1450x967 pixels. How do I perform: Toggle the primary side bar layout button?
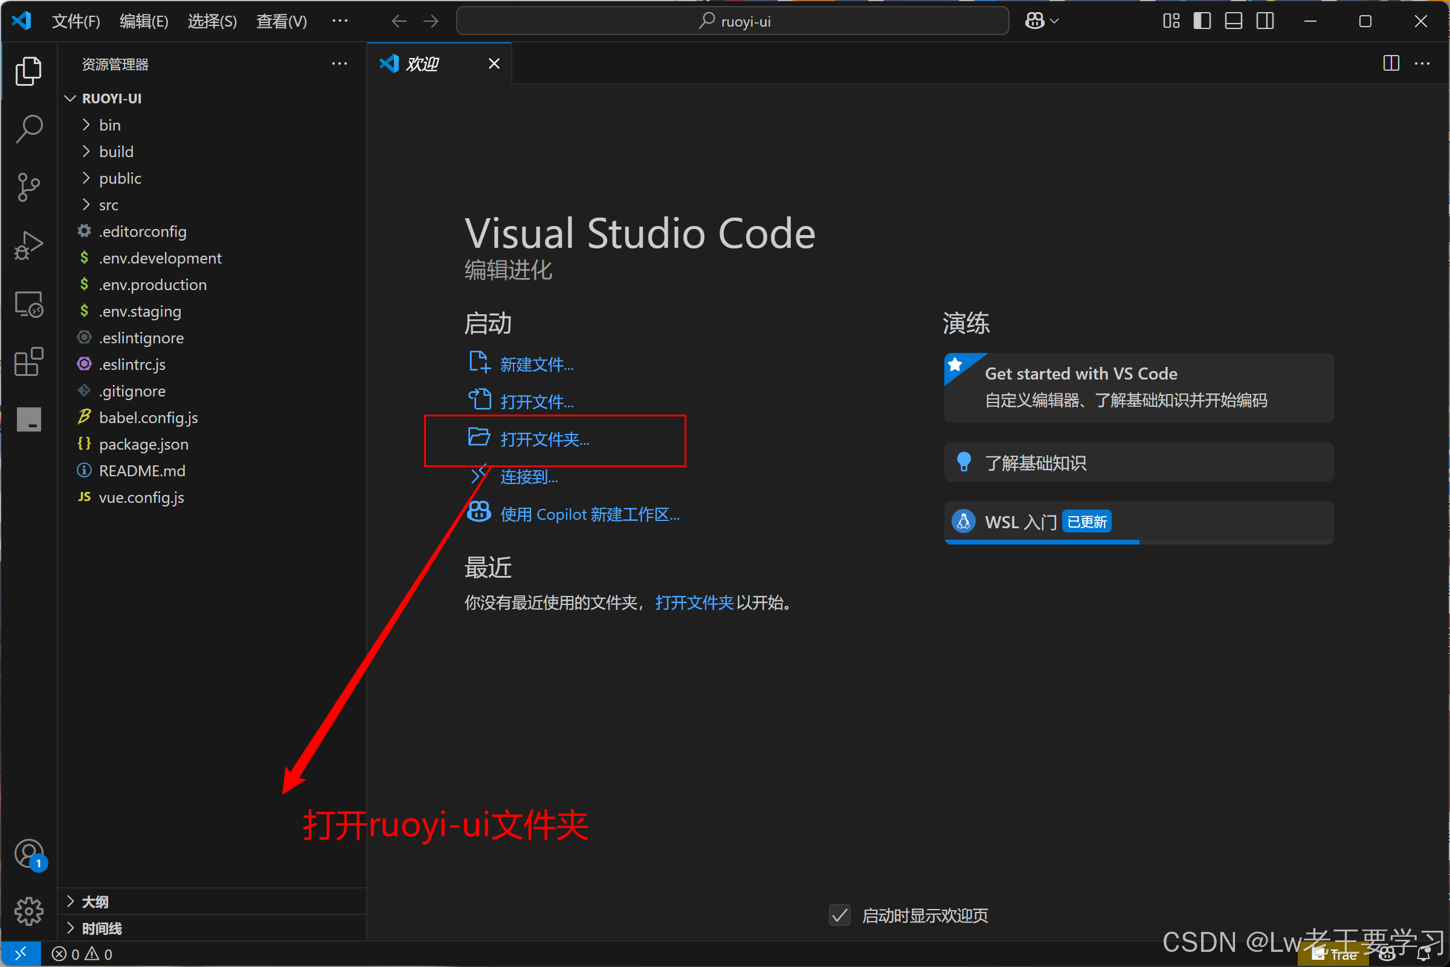(x=1202, y=22)
